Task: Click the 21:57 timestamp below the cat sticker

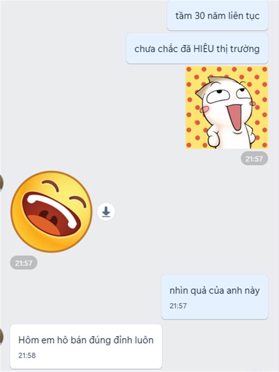Action: (x=254, y=159)
